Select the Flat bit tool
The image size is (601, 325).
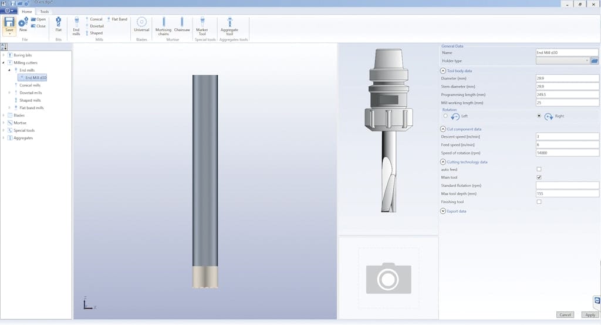tap(58, 25)
